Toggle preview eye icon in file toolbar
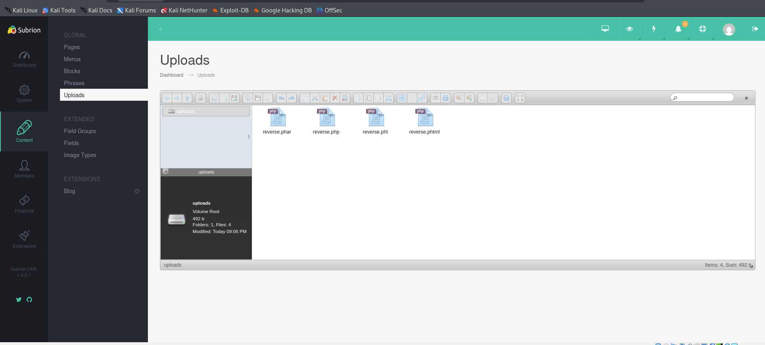The height and width of the screenshot is (345, 765). [436, 98]
